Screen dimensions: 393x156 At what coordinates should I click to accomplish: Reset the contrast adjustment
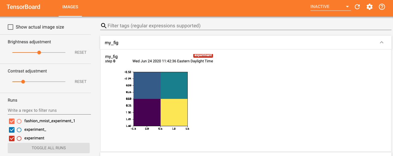coord(80,82)
